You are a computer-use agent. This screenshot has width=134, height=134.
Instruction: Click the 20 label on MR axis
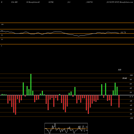coord(131,92)
